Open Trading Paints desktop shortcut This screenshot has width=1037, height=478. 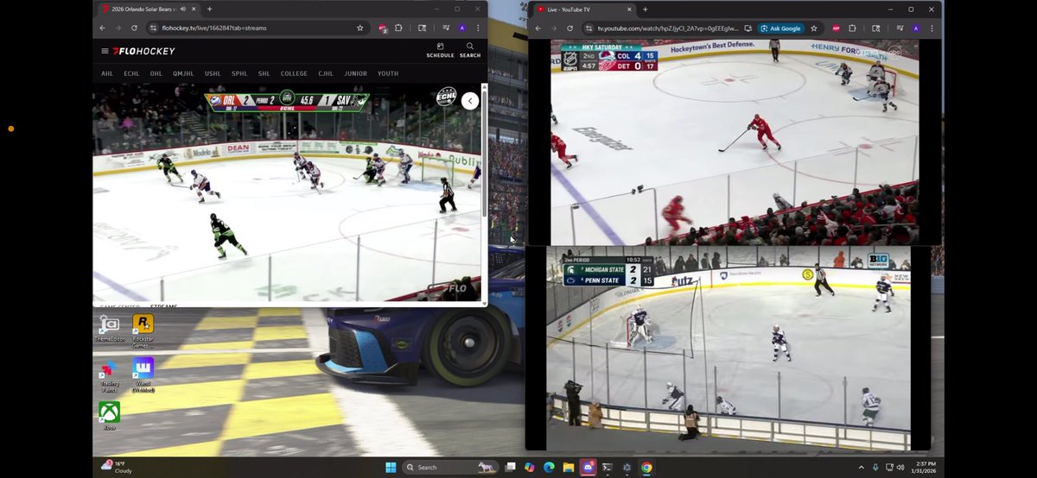coord(109,376)
